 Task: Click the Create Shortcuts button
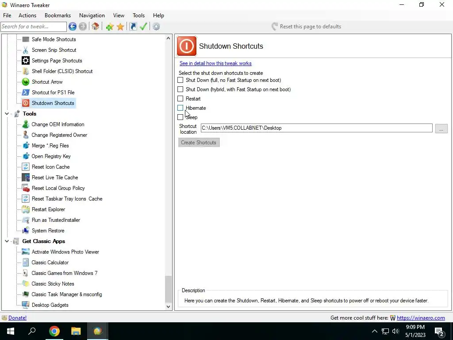tap(199, 143)
